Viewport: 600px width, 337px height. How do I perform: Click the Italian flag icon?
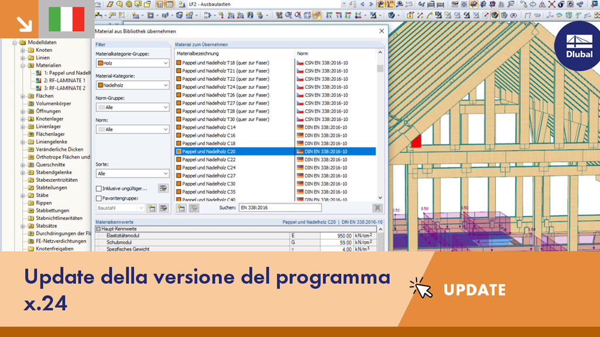tap(66, 19)
